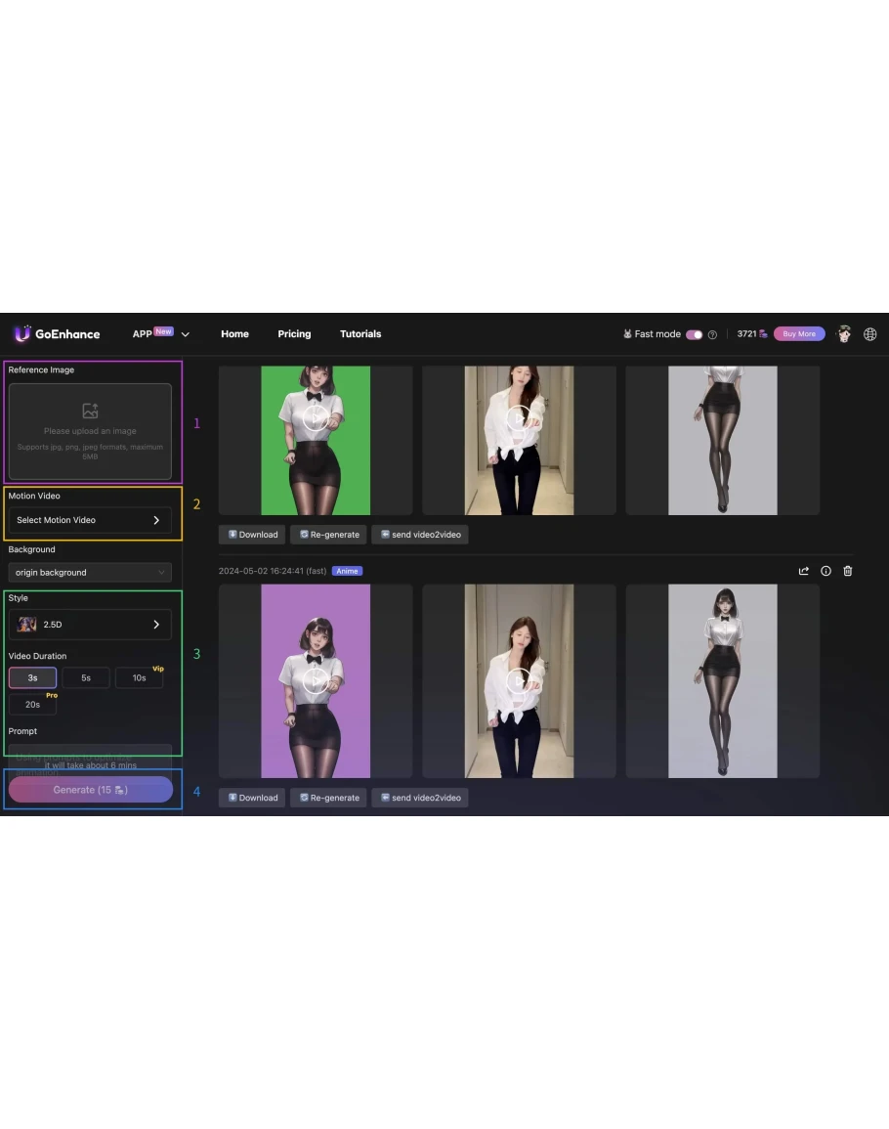Viewport: 889px width, 1129px height.
Task: Open the APP dropdown menu
Action: 160,334
